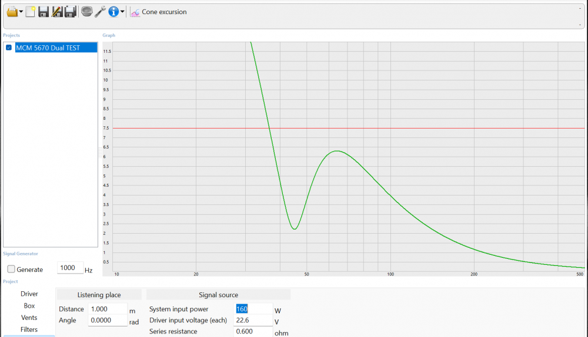This screenshot has width=588, height=337.
Task: Uncheck the MCM 5670 Dual TEST checkbox
Action: 9,48
